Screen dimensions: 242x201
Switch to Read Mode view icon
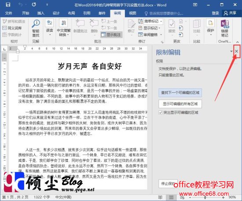pos(160,197)
